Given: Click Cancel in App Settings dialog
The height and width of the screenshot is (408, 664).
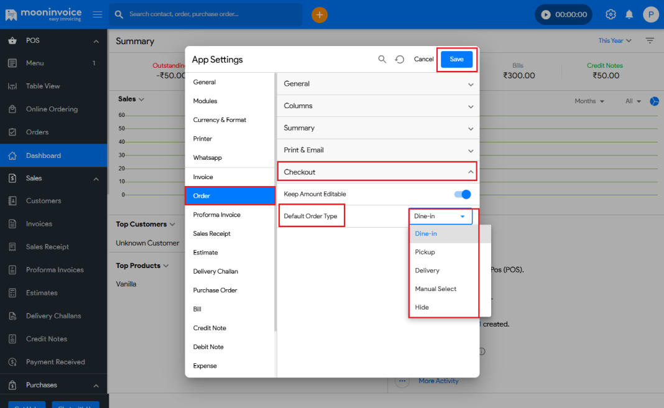Looking at the screenshot, I should coord(423,59).
